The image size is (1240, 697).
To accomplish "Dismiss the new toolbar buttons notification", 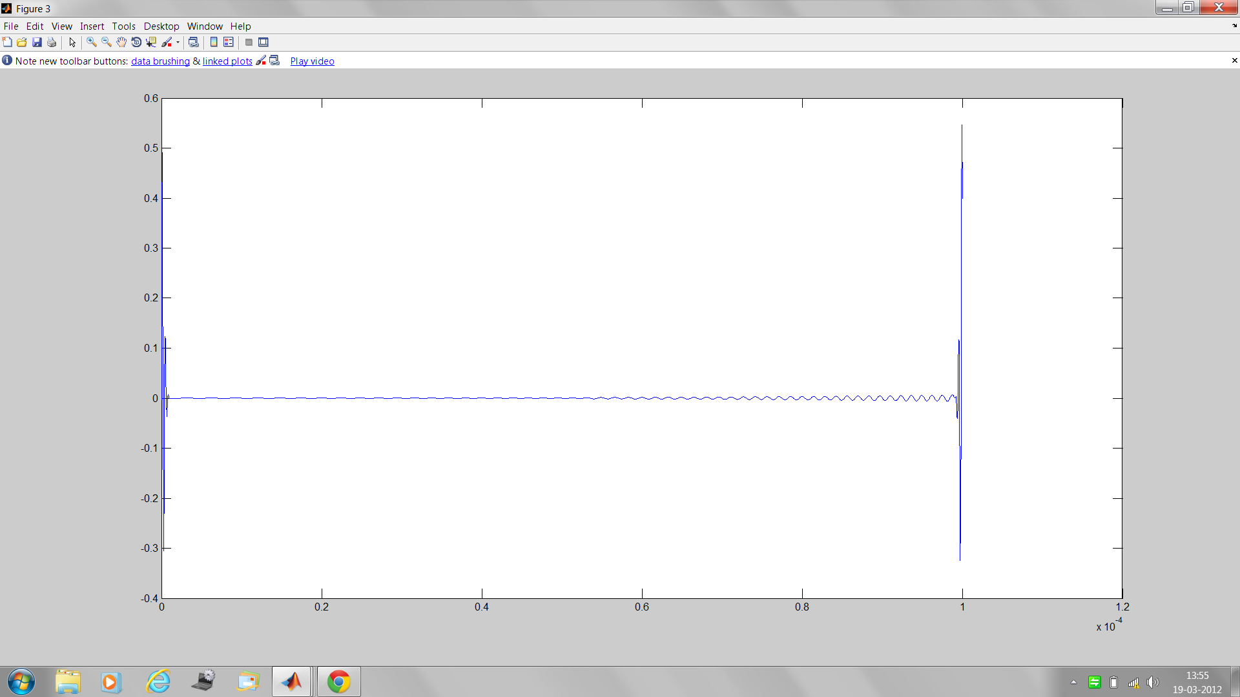I will point(1234,60).
